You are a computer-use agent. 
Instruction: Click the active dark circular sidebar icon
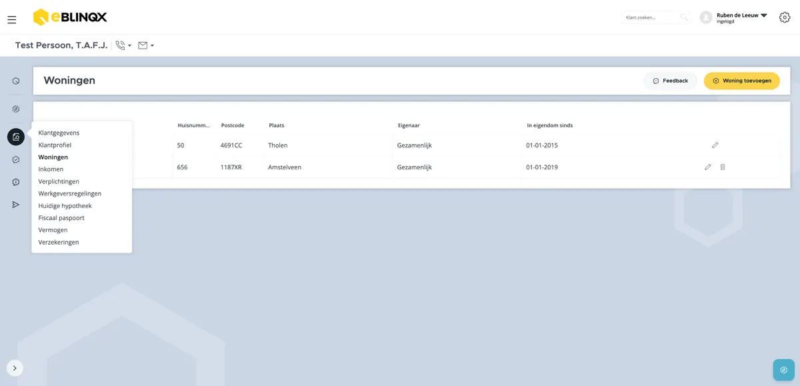[x=16, y=137]
